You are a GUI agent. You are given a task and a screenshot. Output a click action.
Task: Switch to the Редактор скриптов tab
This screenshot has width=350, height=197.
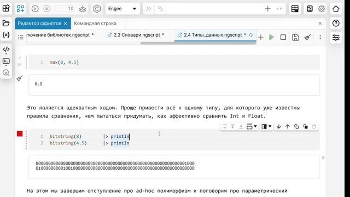point(39,23)
